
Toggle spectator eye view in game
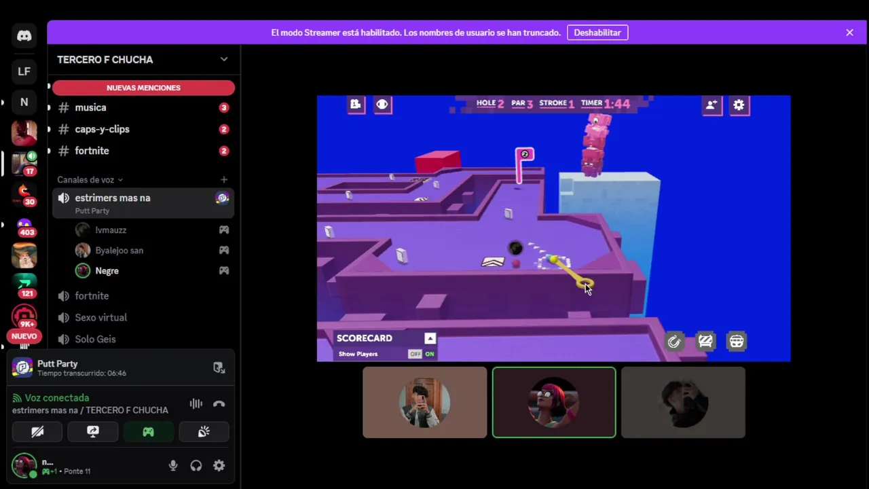point(382,104)
